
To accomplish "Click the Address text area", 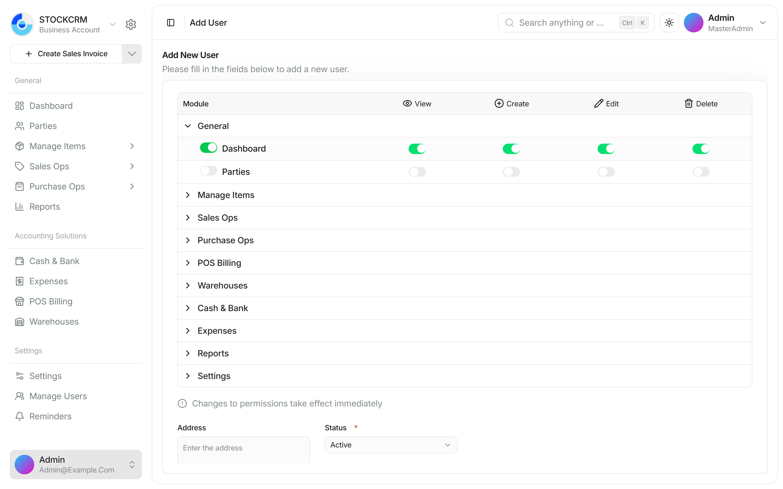I will (244, 450).
